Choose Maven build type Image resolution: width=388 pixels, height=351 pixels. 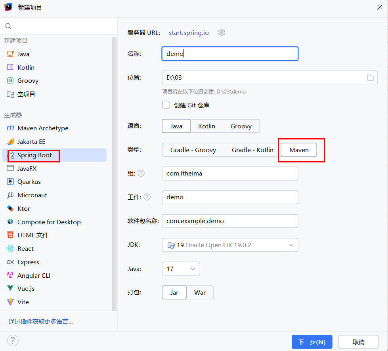(x=299, y=150)
